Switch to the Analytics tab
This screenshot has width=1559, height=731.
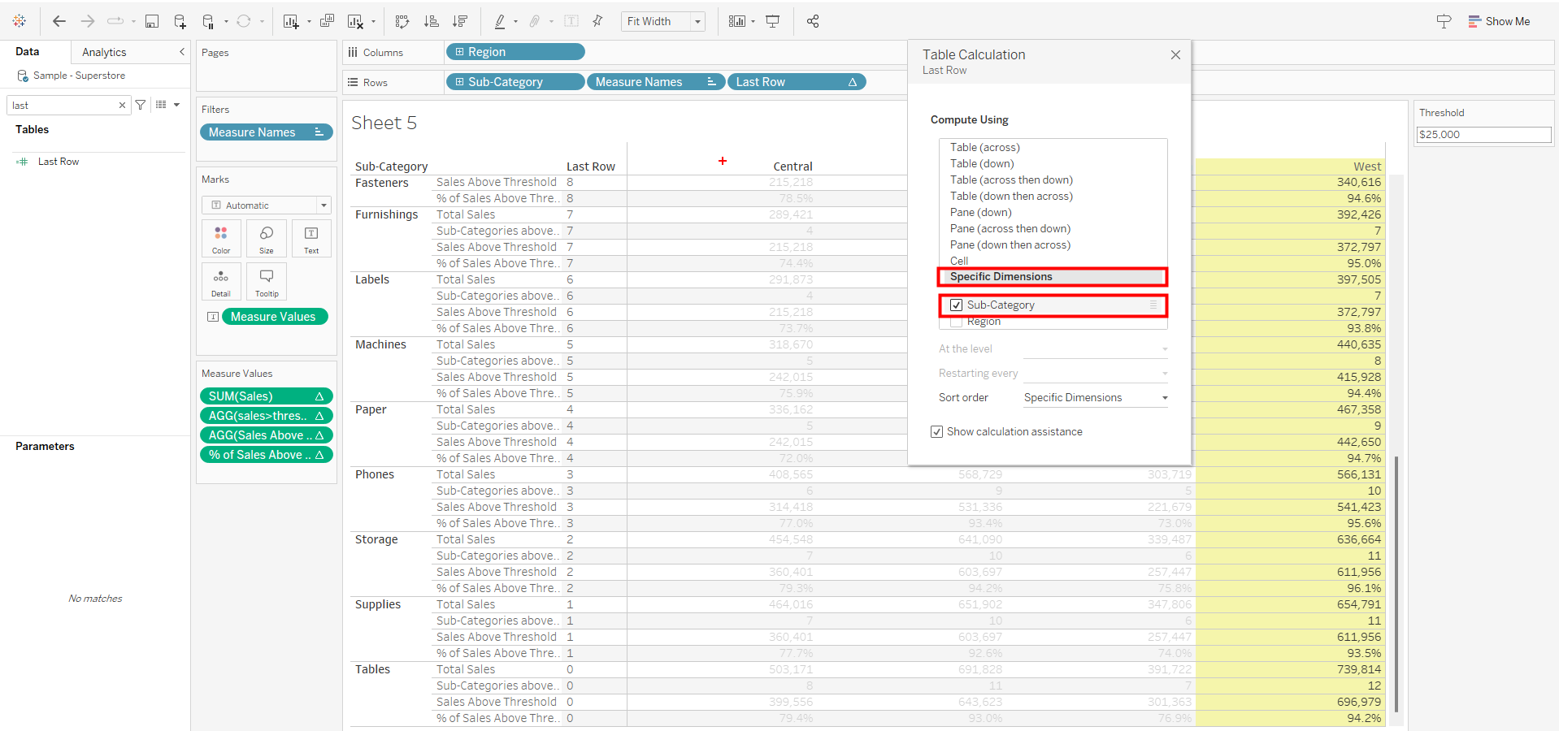point(104,52)
